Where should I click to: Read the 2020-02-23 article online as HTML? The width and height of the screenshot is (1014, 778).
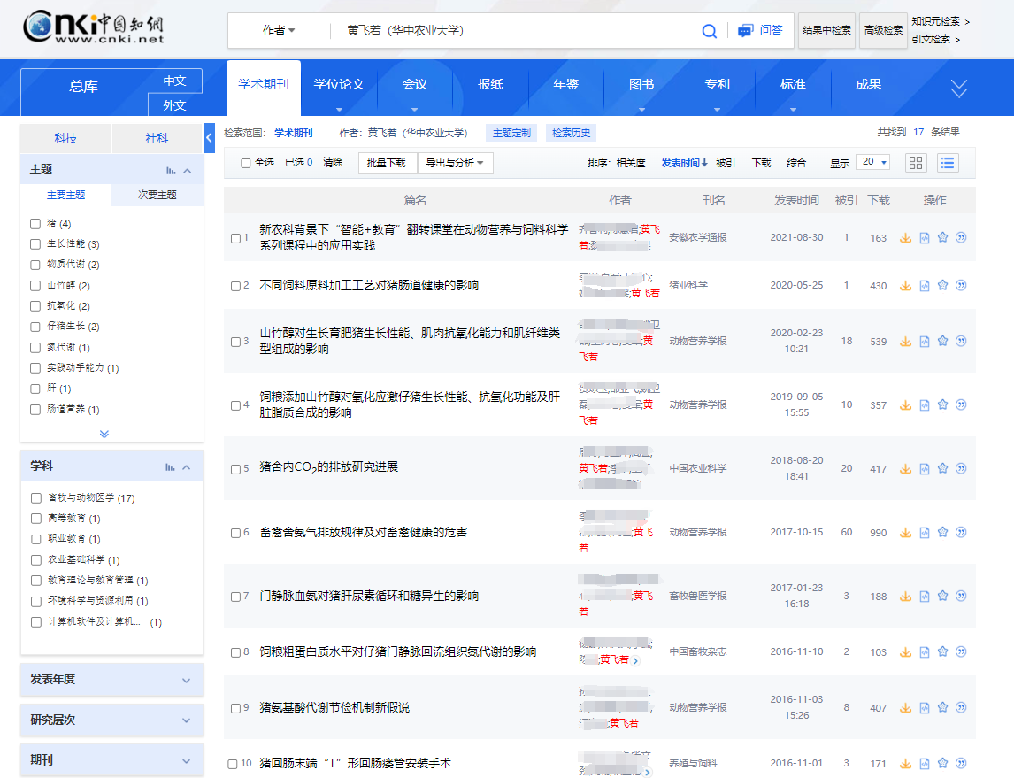(925, 342)
